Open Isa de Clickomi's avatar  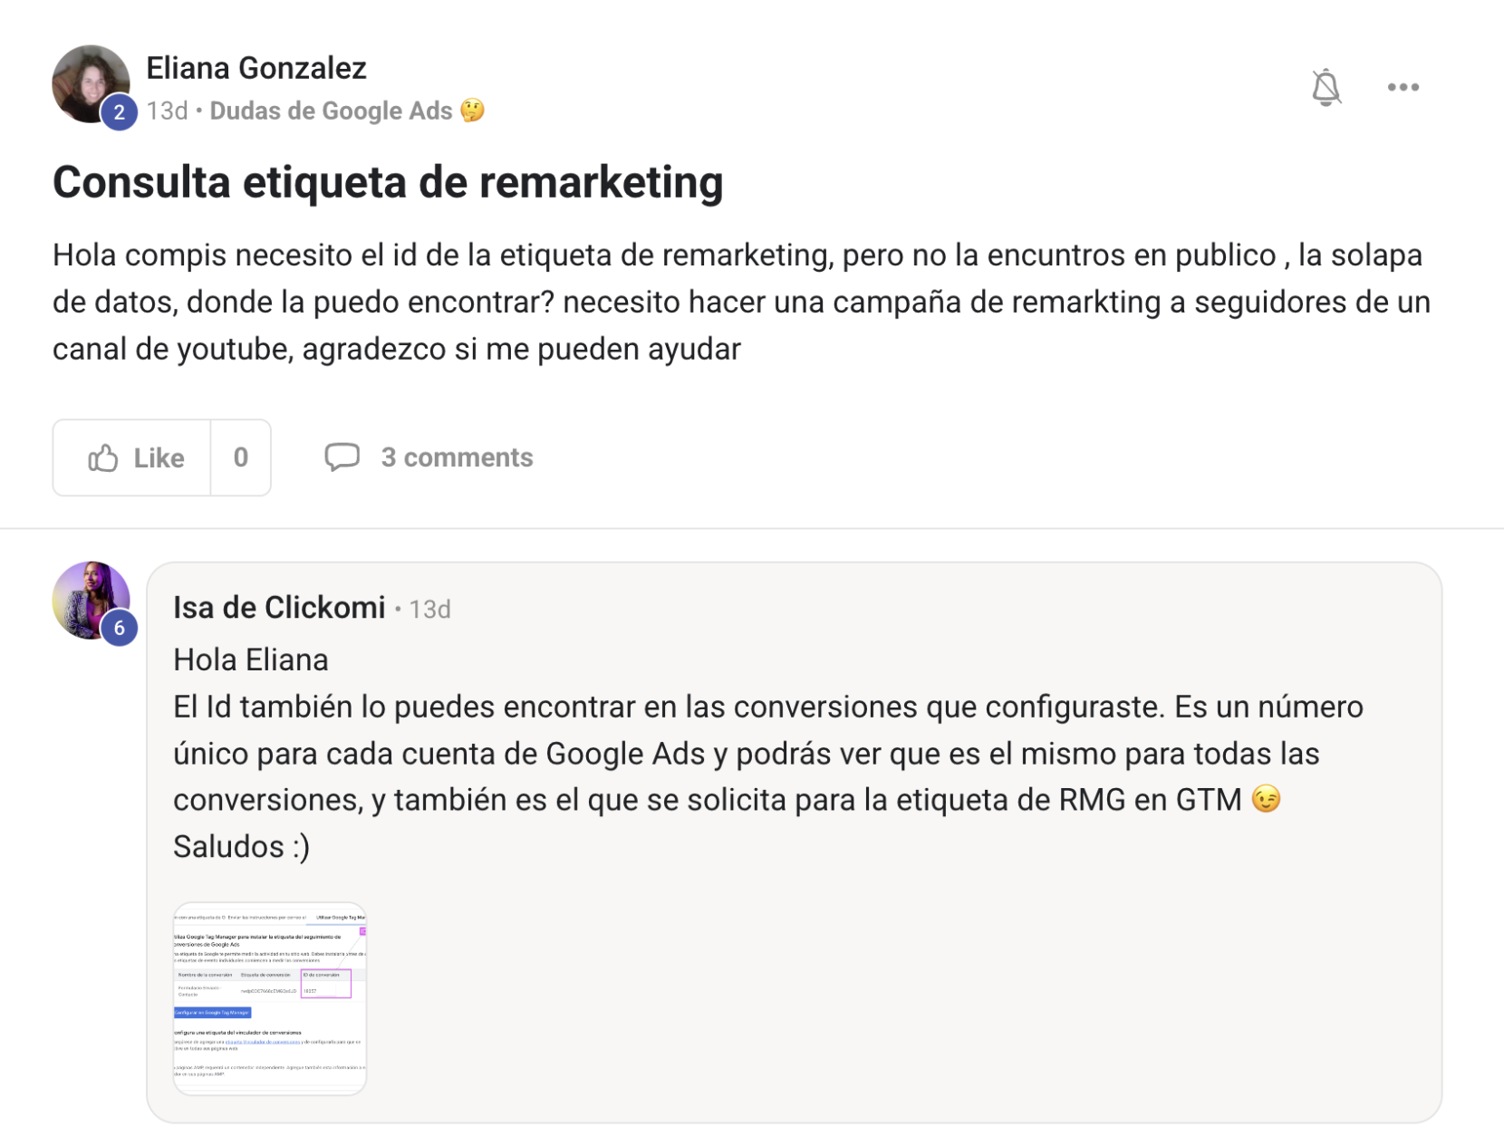click(x=91, y=601)
